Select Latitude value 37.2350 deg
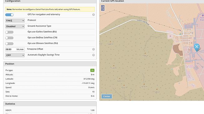 point(89,79)
